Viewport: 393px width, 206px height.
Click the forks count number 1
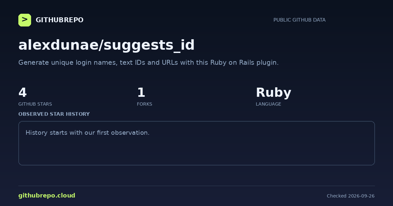coord(141,93)
